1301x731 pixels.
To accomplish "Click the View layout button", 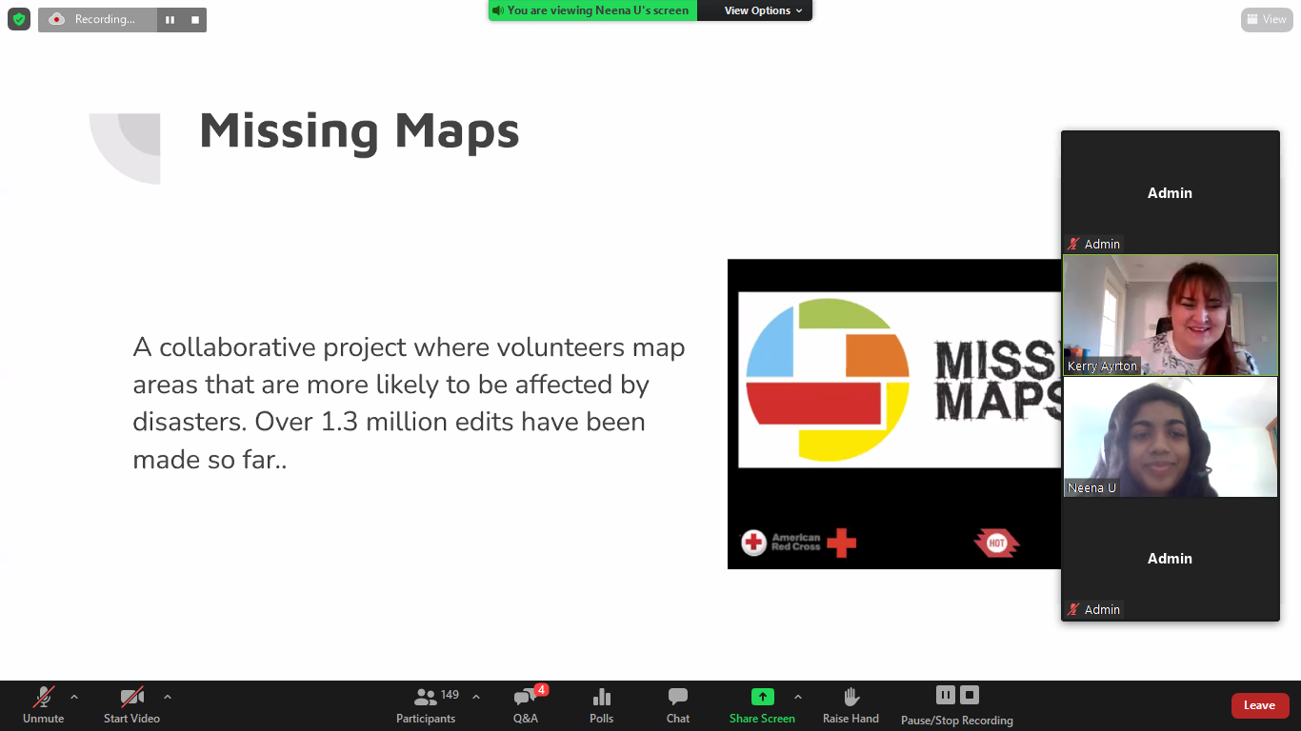I will 1267,19.
